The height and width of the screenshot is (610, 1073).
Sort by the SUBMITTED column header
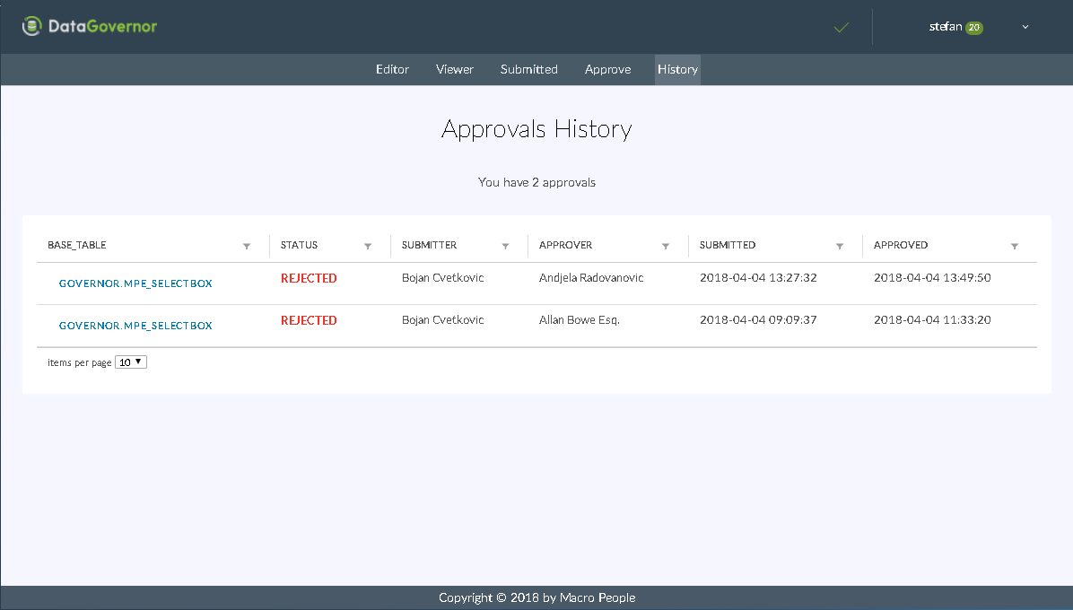pos(728,245)
